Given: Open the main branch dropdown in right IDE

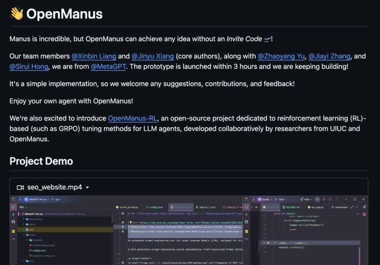Looking at the screenshot, I should click(x=281, y=200).
